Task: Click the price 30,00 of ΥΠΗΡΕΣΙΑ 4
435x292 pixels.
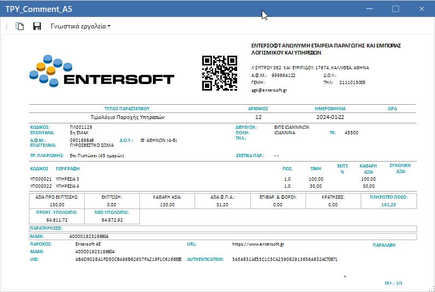Action: (x=316, y=186)
